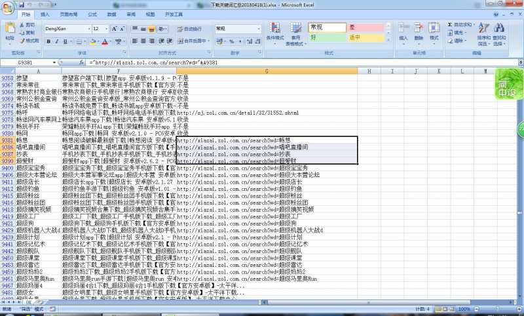Click the Save icon in quick access toolbar
This screenshot has width=524, height=316.
coord(22,5)
